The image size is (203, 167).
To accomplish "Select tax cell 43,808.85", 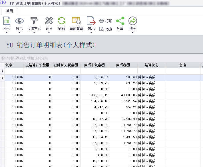I will (x=123, y=95).
